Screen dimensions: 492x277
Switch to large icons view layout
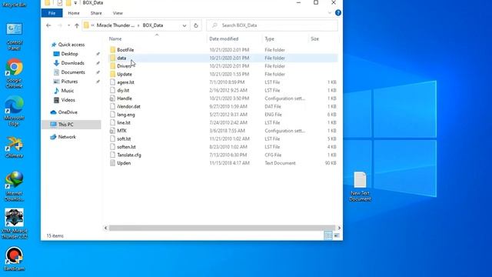pyautogui.click(x=337, y=235)
